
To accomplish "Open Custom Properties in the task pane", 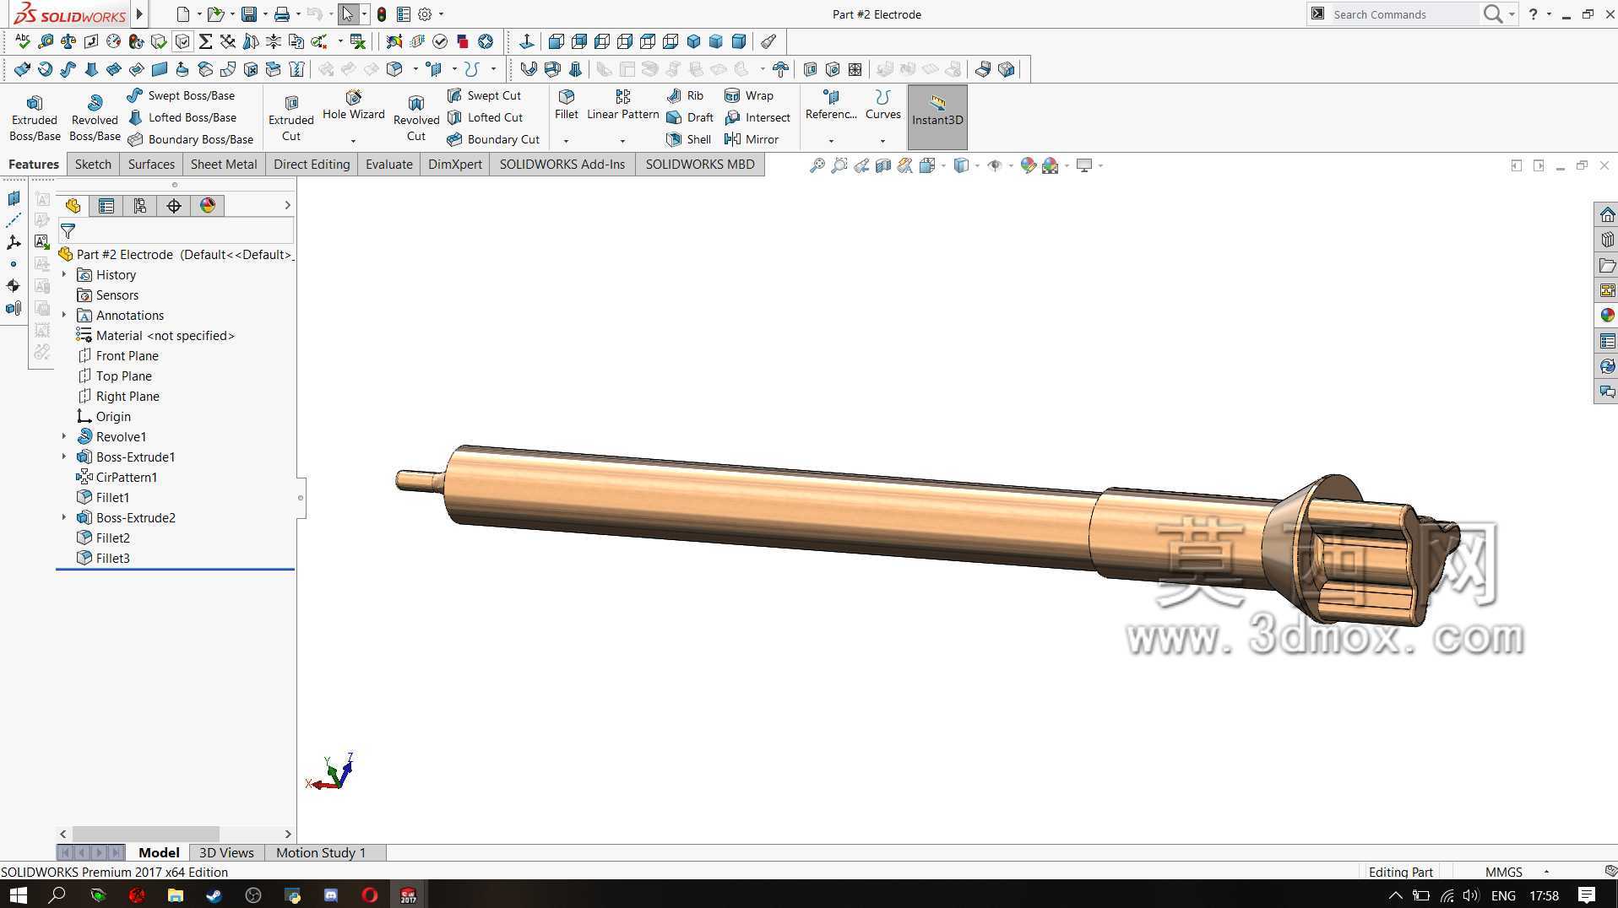I will click(1607, 341).
